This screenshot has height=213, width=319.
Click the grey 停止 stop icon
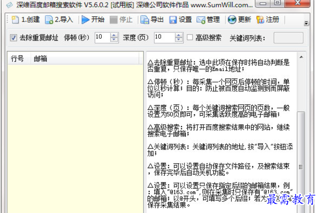(113, 20)
